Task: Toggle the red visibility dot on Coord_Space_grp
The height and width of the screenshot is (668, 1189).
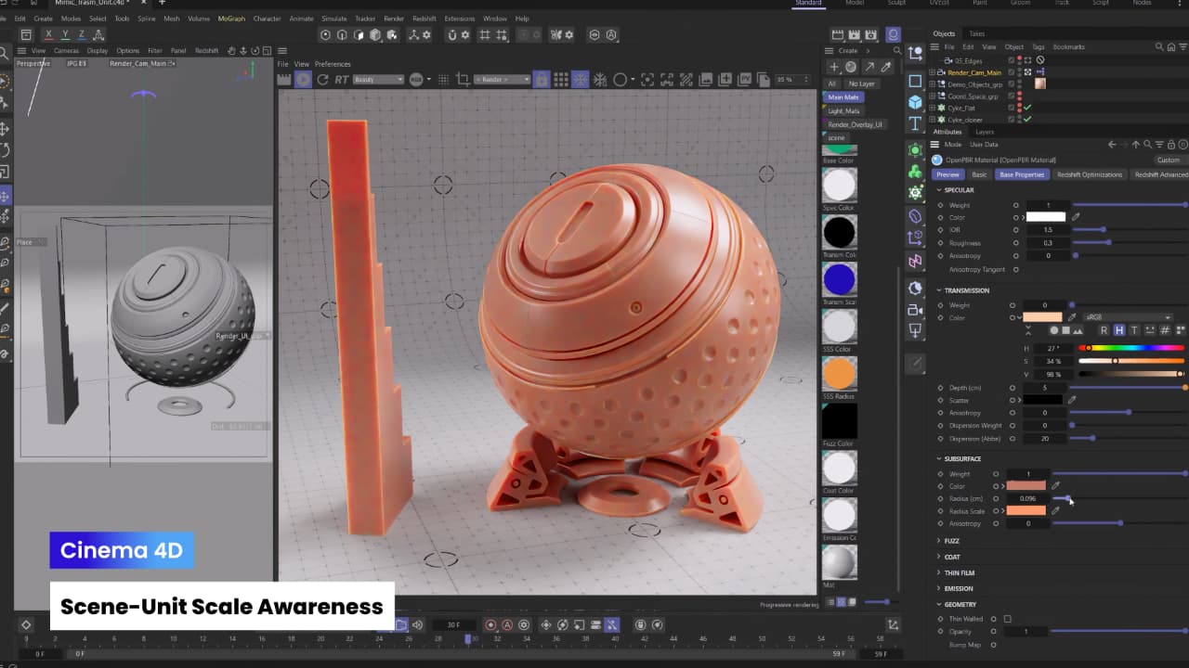Action: coord(1019,94)
